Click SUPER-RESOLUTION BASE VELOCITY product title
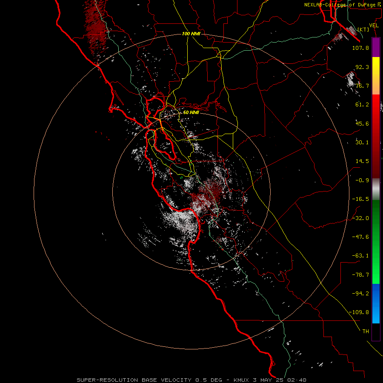383x383 pixels. pyautogui.click(x=134, y=380)
